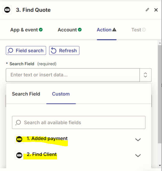
Task: Switch to the Search Field popup tab
Action: click(26, 94)
